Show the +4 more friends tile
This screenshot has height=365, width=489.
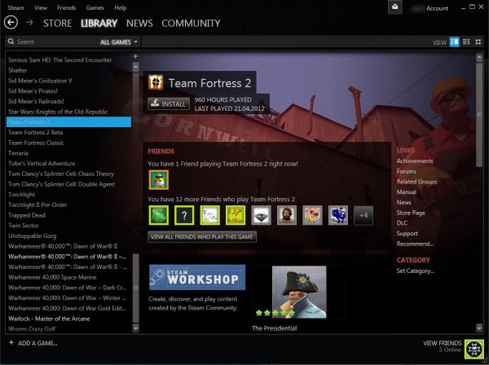(x=363, y=215)
